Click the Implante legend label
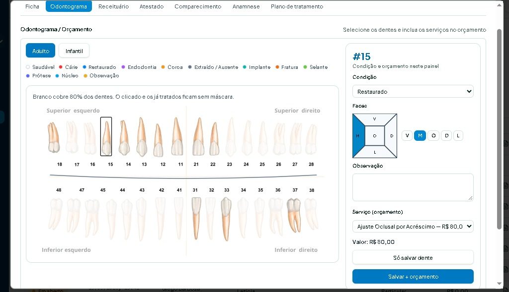 [x=259, y=67]
